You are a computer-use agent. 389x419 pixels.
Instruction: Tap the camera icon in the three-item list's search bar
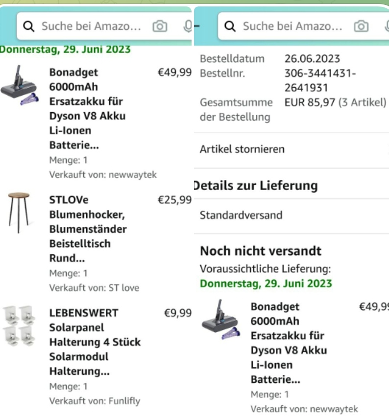click(160, 26)
